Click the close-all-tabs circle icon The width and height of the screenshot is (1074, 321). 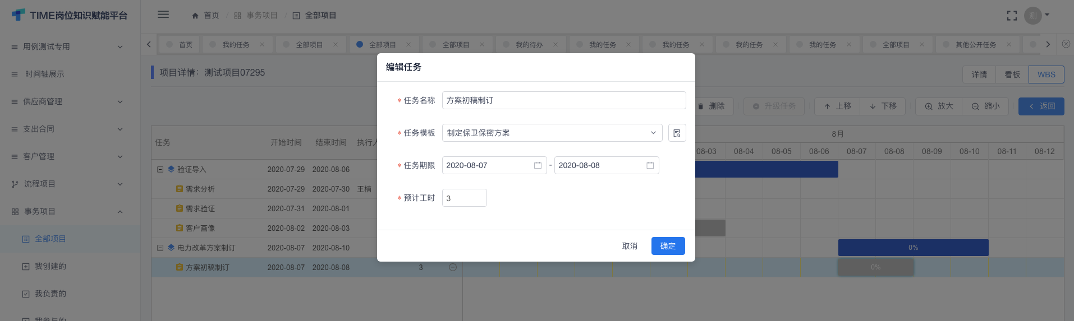[x=1066, y=44]
